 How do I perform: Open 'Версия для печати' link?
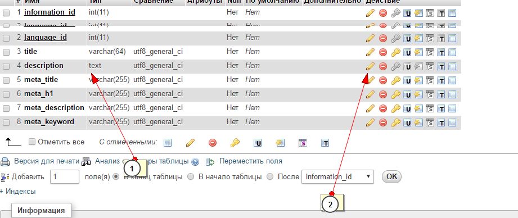click(x=47, y=161)
